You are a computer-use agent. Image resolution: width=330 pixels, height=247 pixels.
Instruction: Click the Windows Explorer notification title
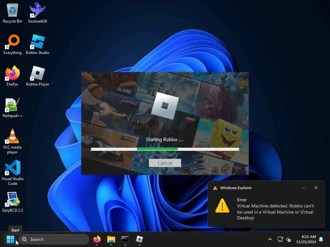click(236, 188)
